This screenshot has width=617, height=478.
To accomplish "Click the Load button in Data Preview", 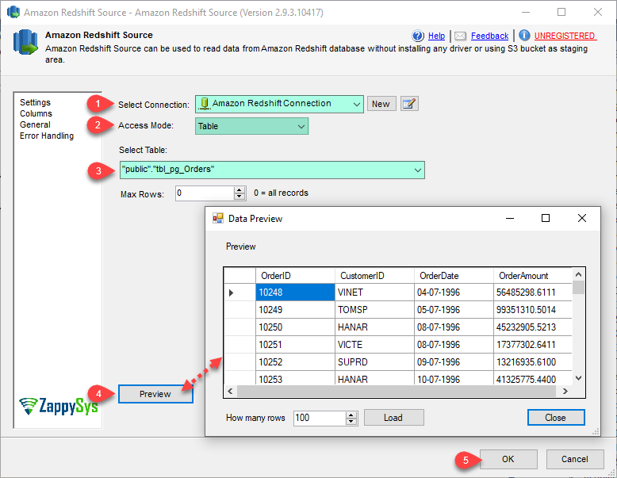I will click(393, 418).
